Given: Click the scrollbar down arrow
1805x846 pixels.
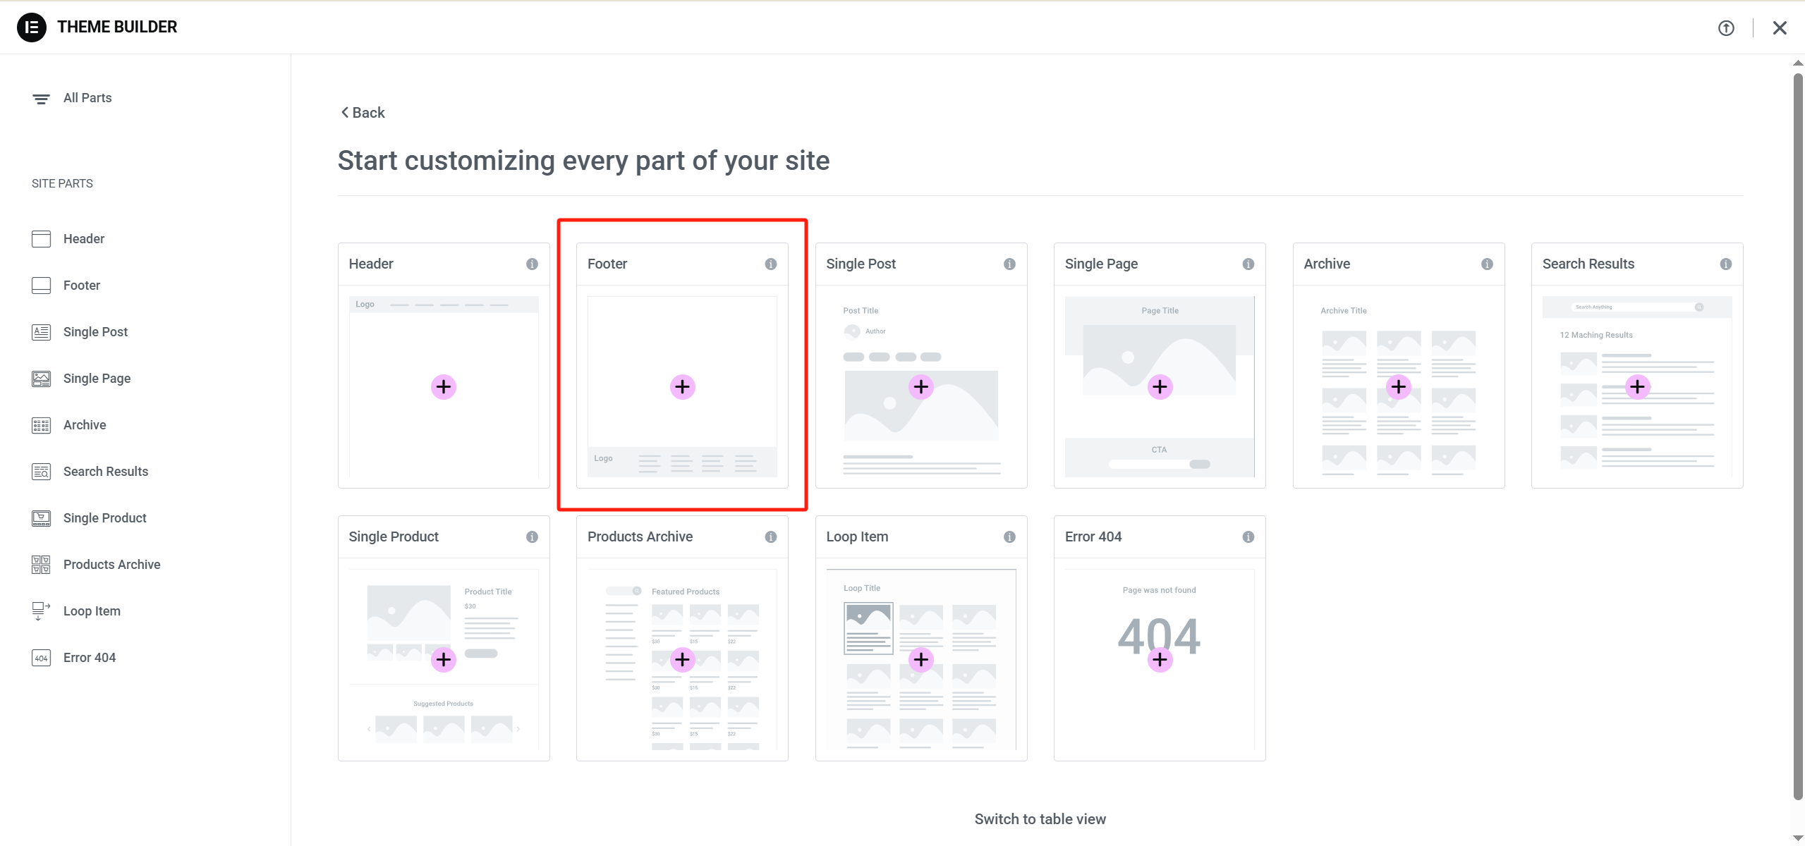Looking at the screenshot, I should [x=1797, y=838].
